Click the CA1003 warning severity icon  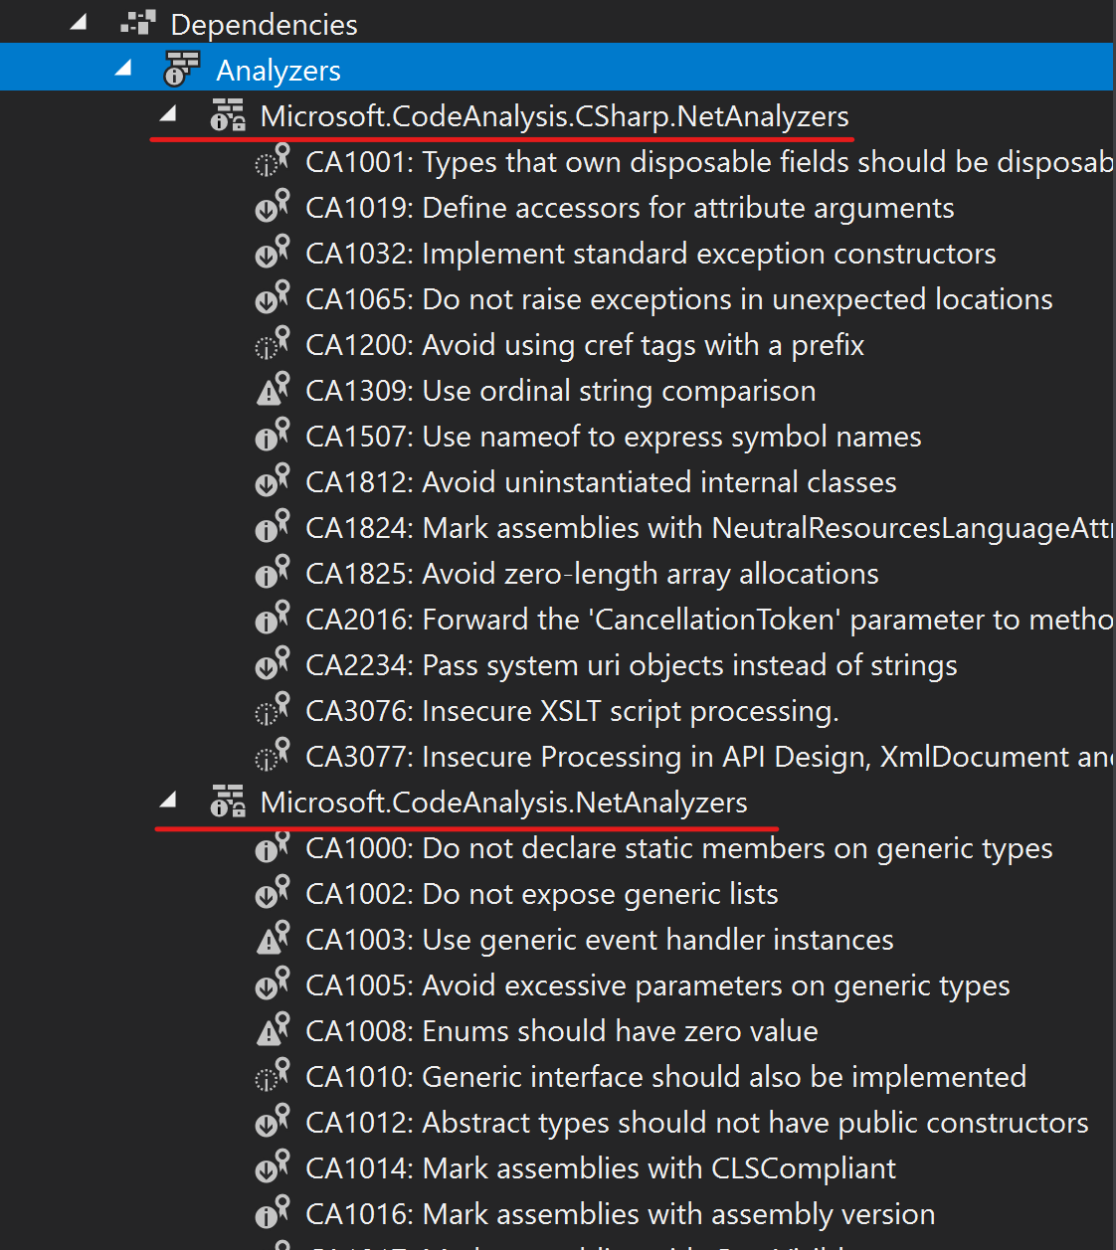[272, 939]
